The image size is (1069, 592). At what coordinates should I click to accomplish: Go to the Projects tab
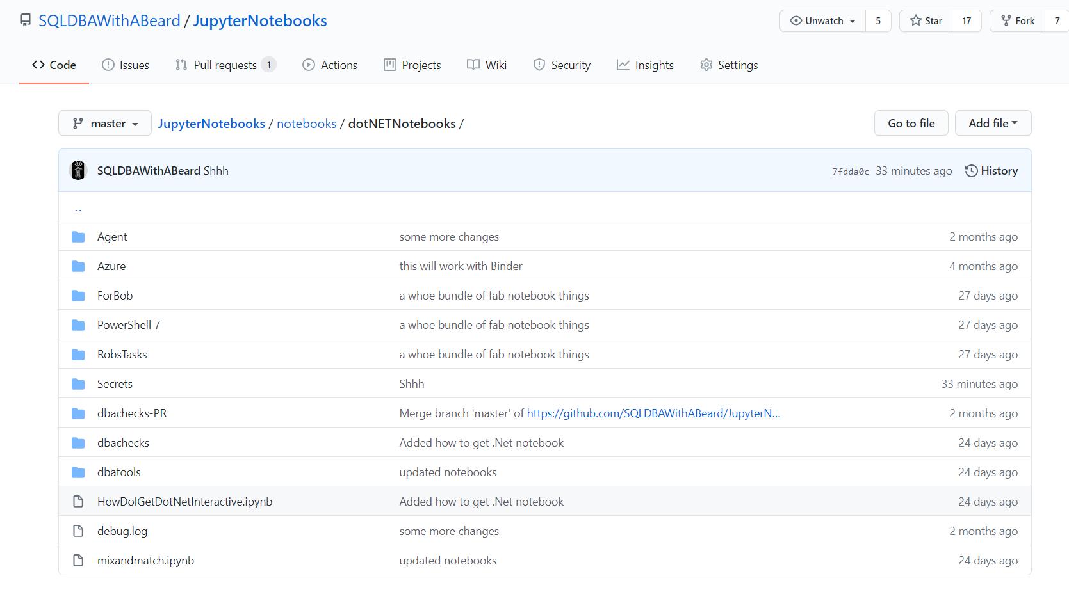tap(412, 65)
